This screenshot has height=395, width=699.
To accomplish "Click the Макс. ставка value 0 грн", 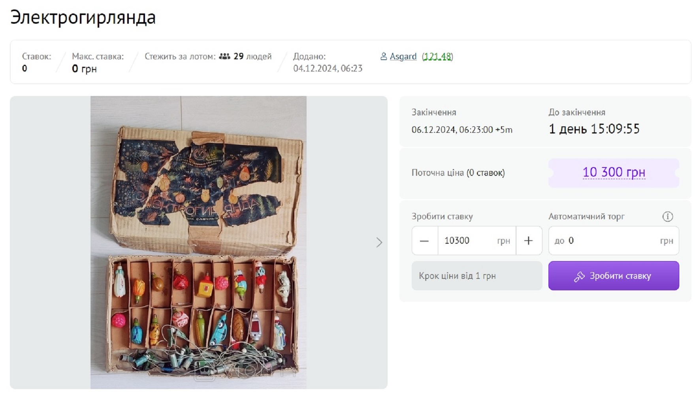I will coord(84,69).
